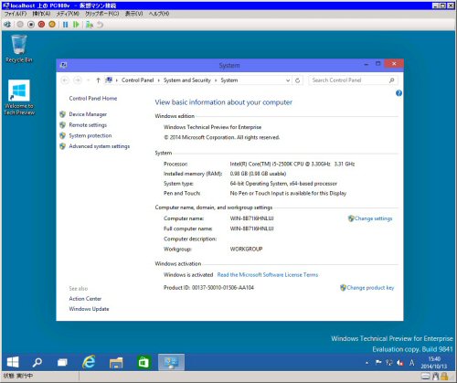This screenshot has height=383, width=457.
Task: Open Action Center flag in the tray
Action: click(378, 363)
